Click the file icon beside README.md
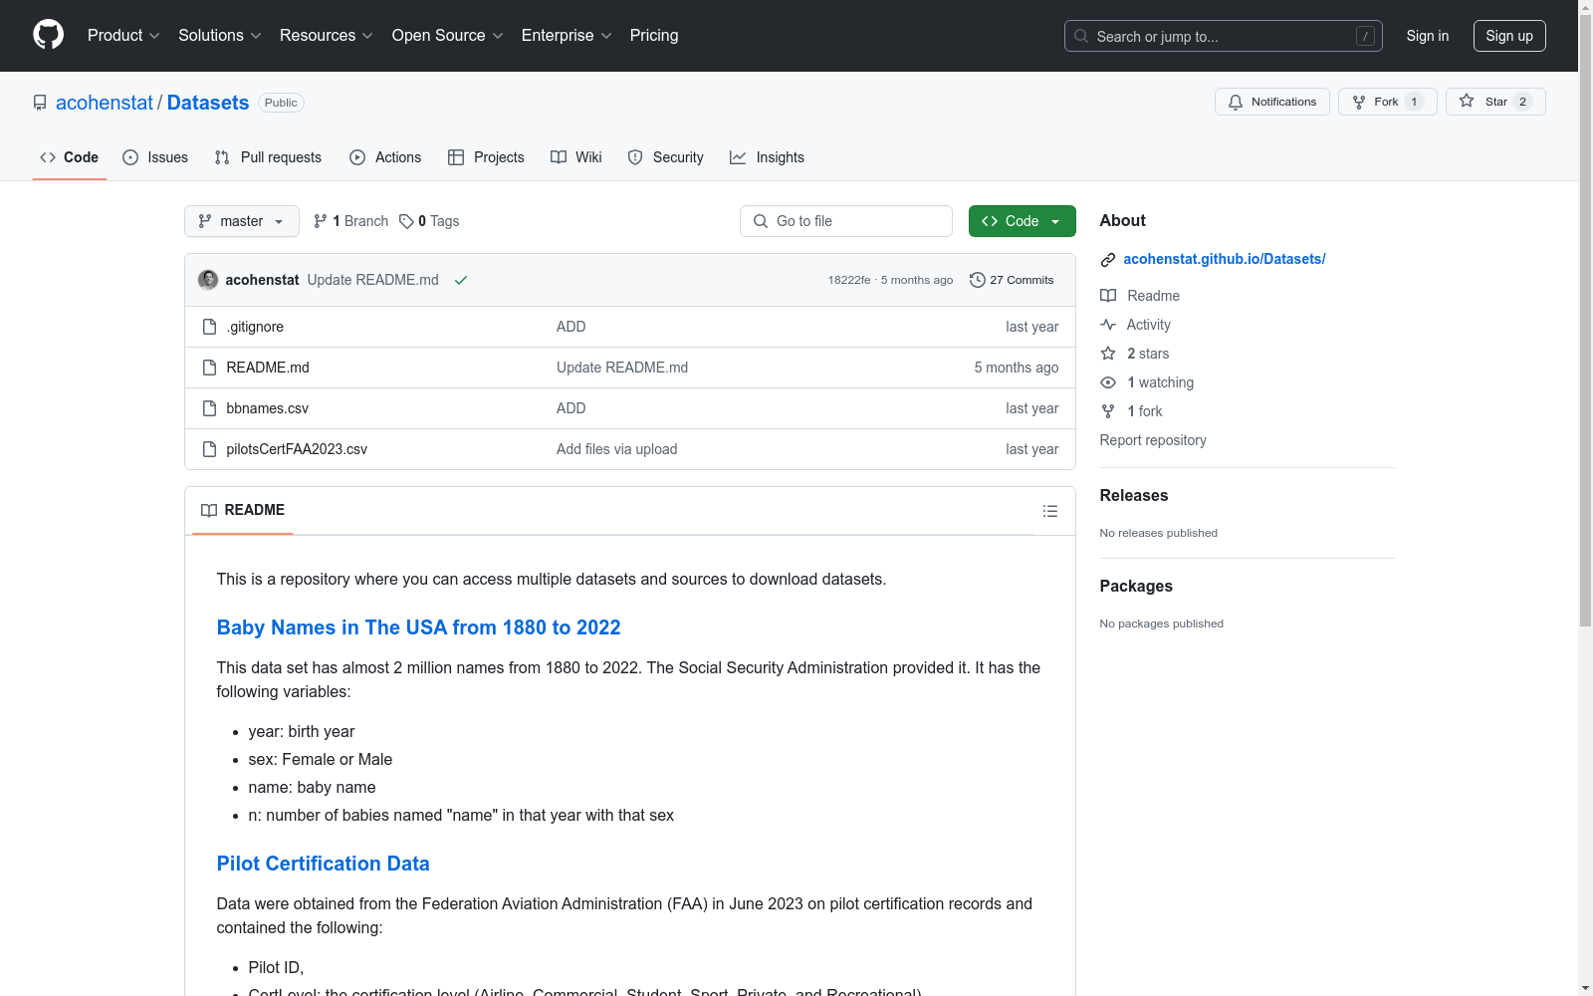 tap(209, 368)
